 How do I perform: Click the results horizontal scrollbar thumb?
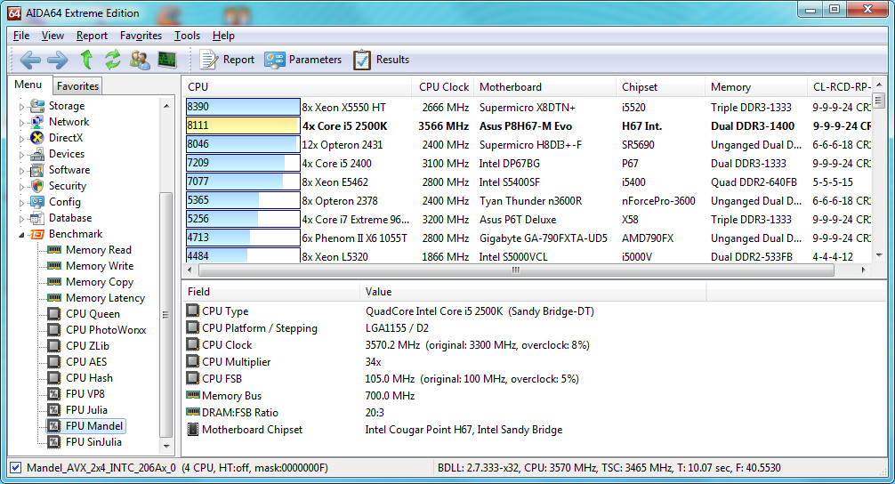coord(516,270)
